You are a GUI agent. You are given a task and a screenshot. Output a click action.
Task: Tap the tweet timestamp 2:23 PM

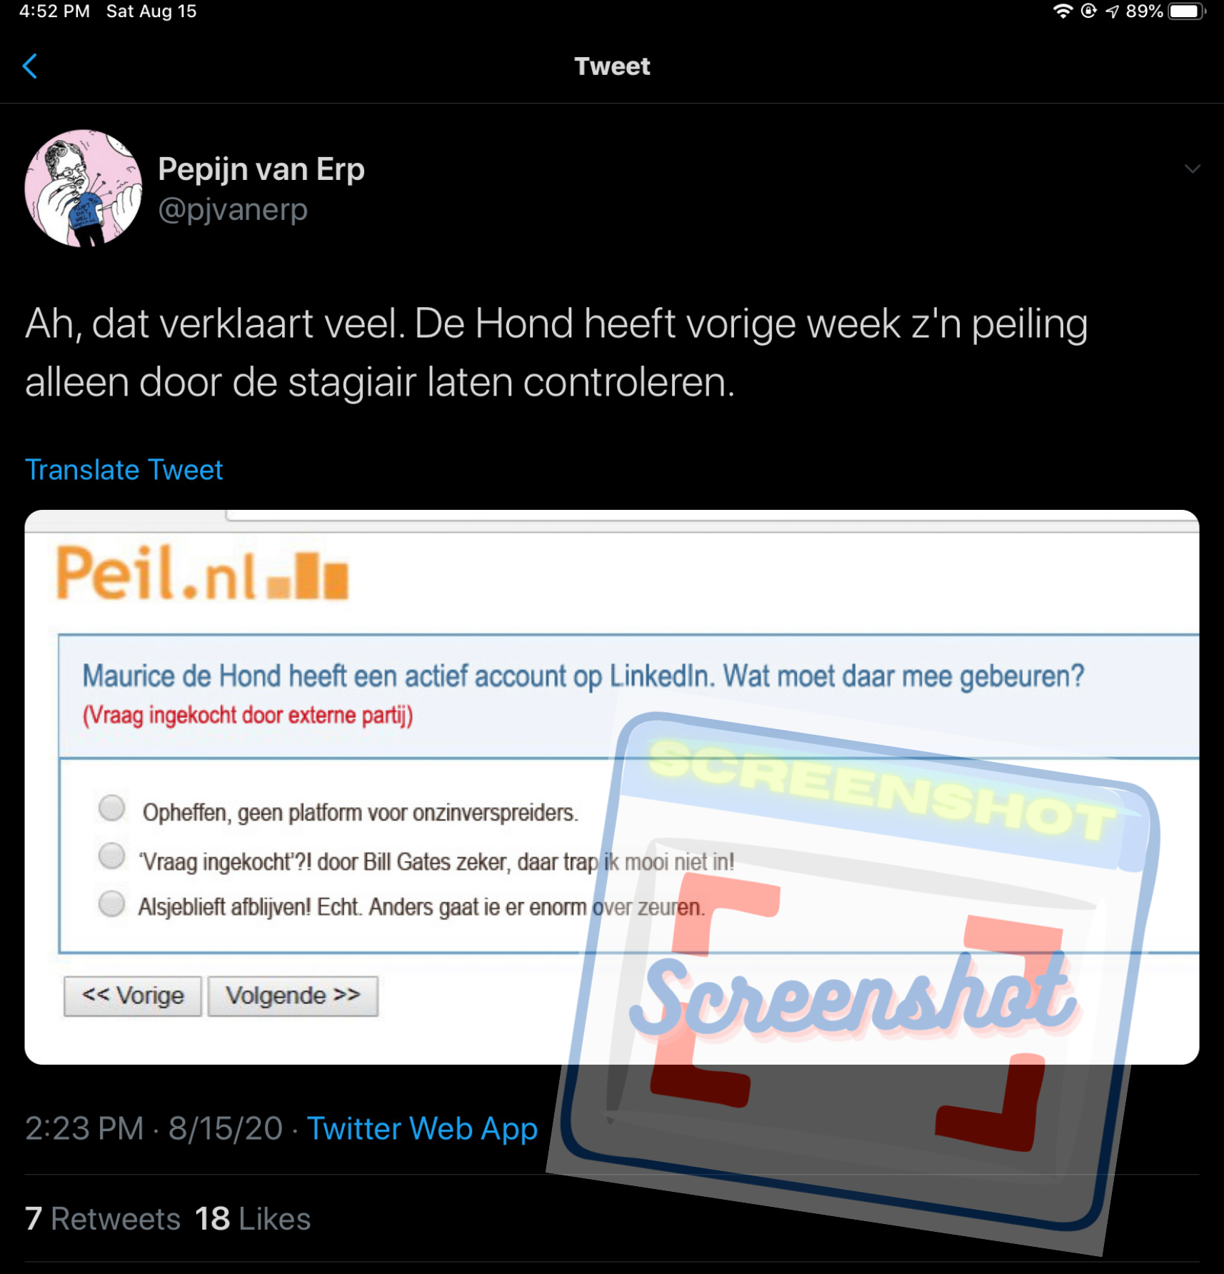click(84, 1129)
